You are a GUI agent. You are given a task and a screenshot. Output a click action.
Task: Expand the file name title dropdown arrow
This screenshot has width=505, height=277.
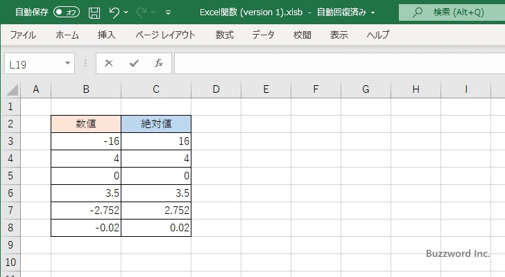[x=373, y=13]
